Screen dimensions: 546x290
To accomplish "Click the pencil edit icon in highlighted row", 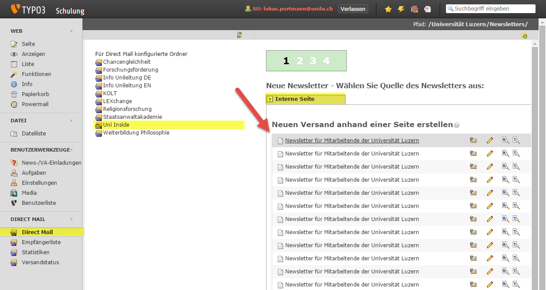I will pyautogui.click(x=490, y=141).
